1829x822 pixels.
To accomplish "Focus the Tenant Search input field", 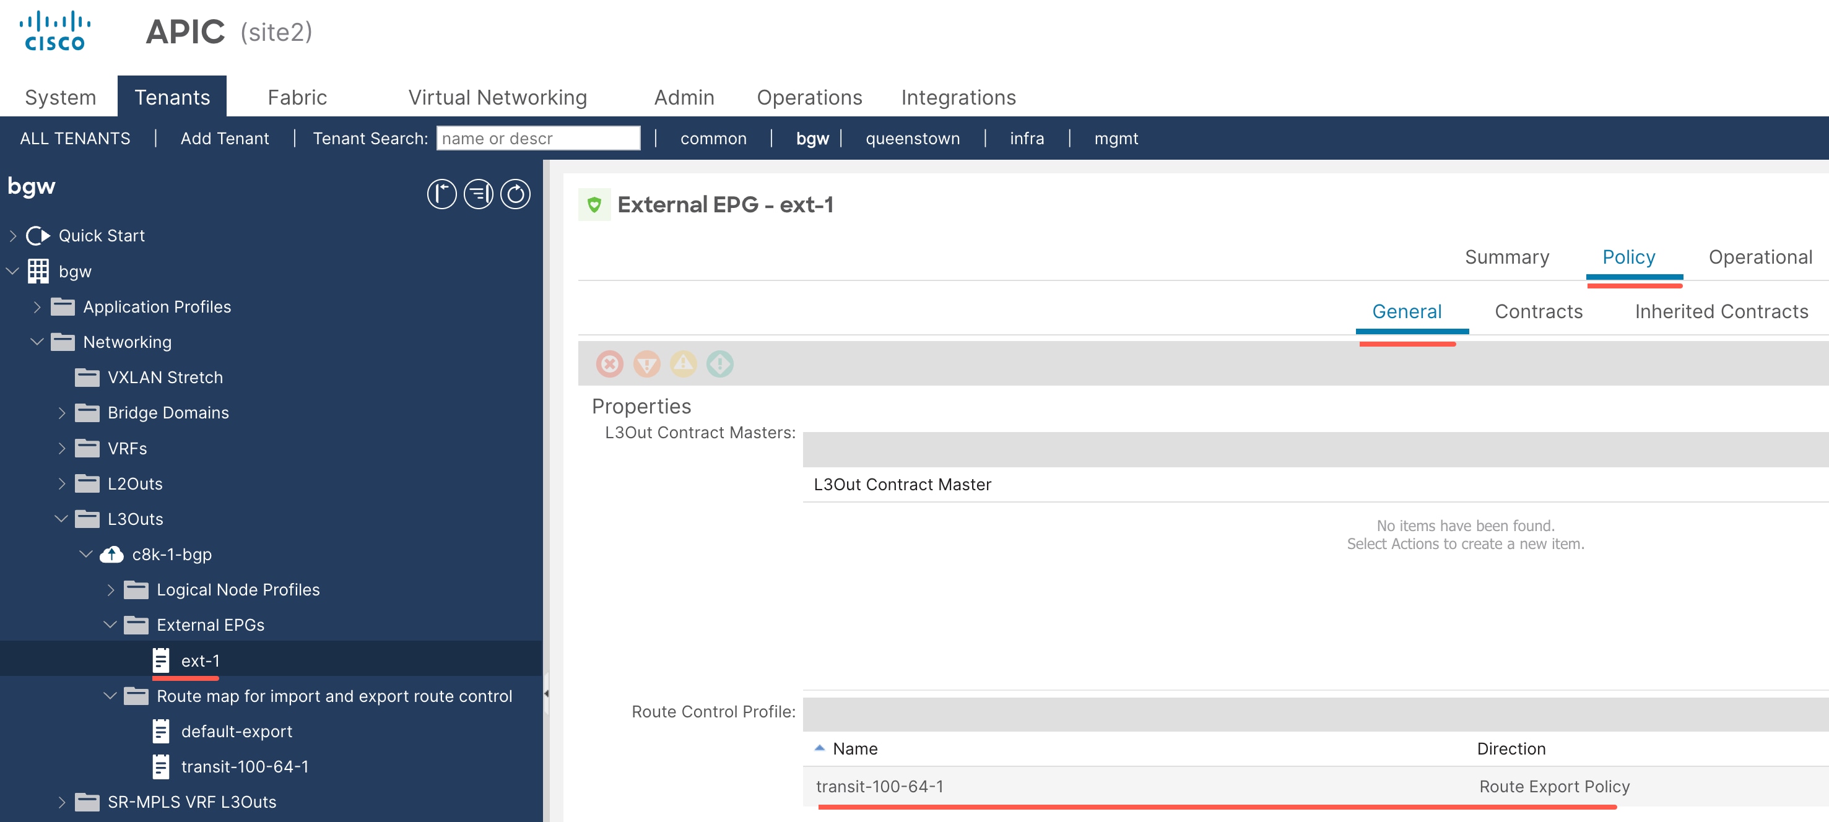I will tap(538, 139).
